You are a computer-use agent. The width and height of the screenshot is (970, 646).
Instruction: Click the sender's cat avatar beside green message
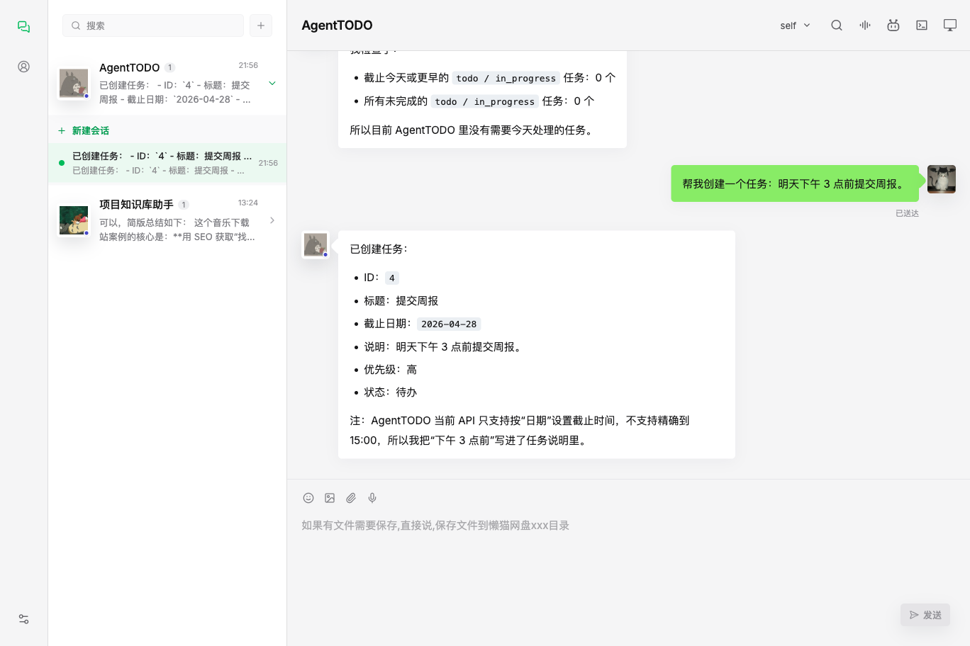coord(942,179)
